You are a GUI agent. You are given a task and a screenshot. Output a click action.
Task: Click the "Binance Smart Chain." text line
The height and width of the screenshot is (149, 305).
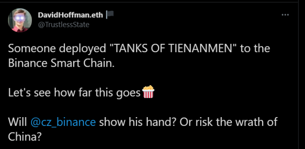point(61,63)
